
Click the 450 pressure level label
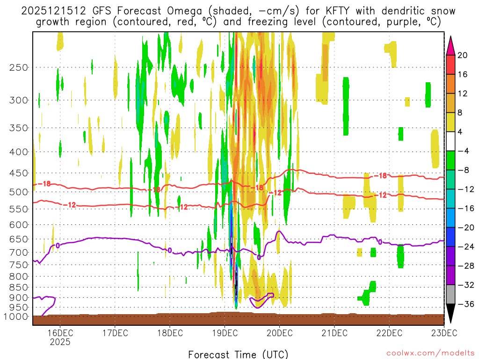point(19,173)
